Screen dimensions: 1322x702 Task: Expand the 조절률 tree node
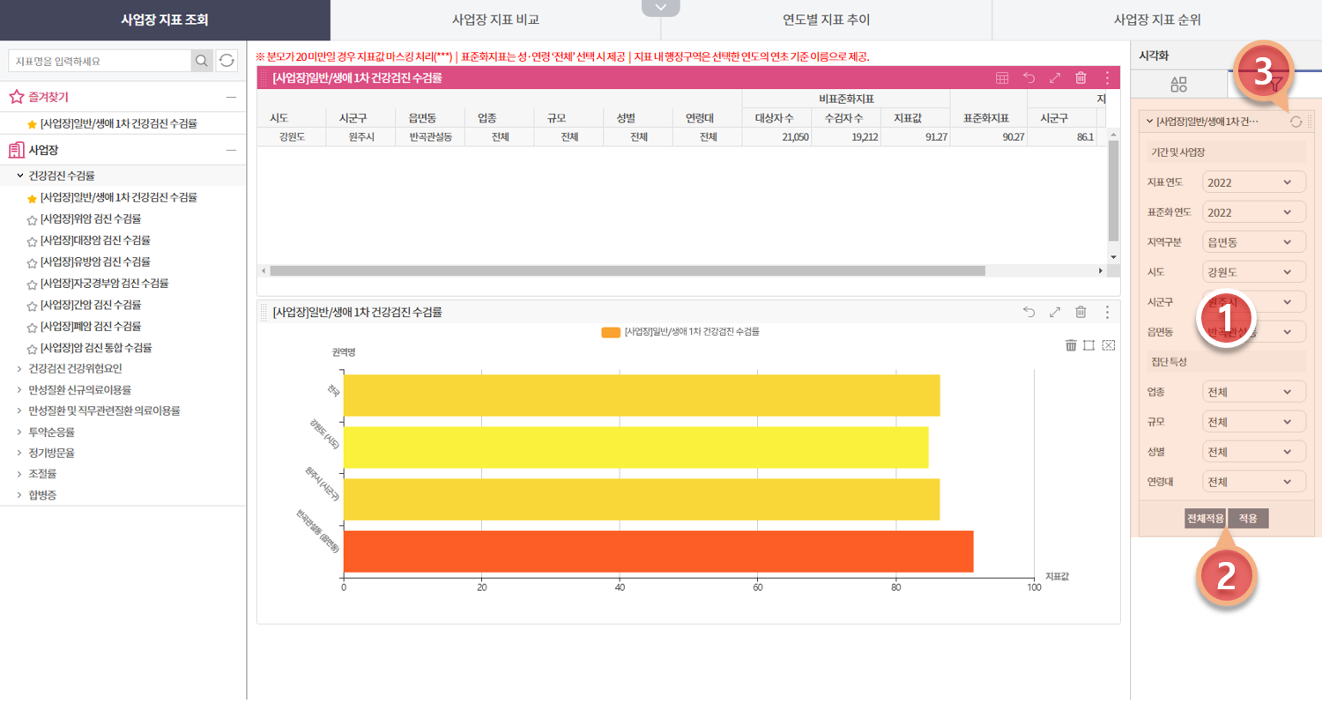point(19,474)
